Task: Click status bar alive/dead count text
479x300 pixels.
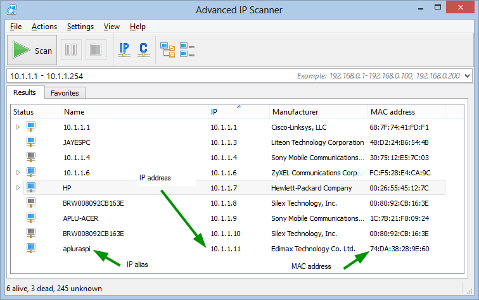Action: point(54,289)
